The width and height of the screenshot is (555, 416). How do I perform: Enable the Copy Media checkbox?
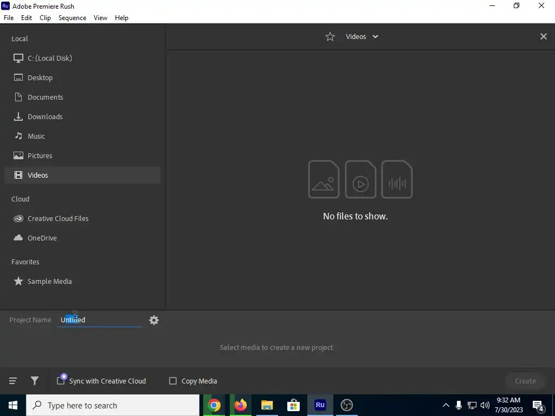pyautogui.click(x=173, y=381)
